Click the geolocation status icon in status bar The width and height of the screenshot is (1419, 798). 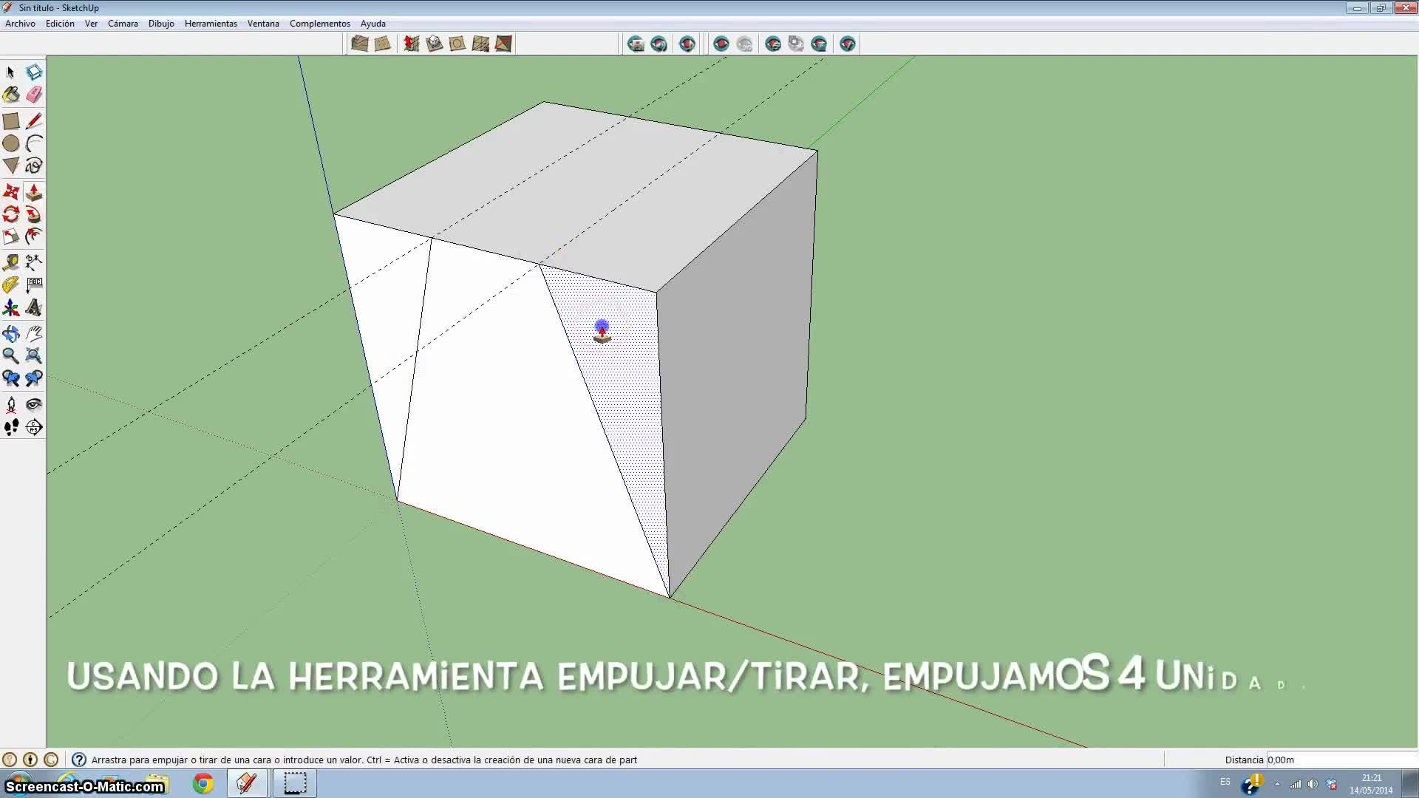pos(10,760)
